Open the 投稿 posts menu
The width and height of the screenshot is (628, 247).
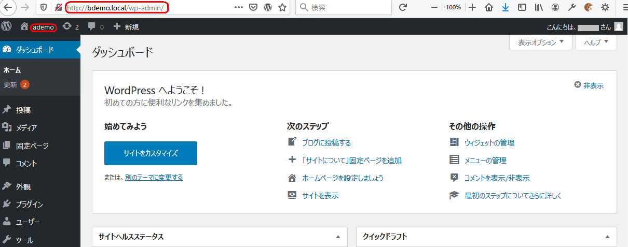40,110
